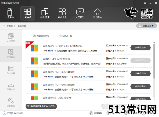Click 仅下载该系统镜像文件(另存为) button

tap(41, 106)
